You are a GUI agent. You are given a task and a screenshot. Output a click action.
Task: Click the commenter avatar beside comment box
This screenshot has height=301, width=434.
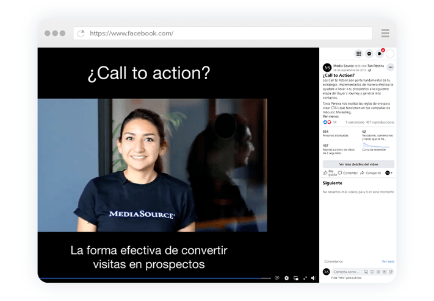click(327, 272)
